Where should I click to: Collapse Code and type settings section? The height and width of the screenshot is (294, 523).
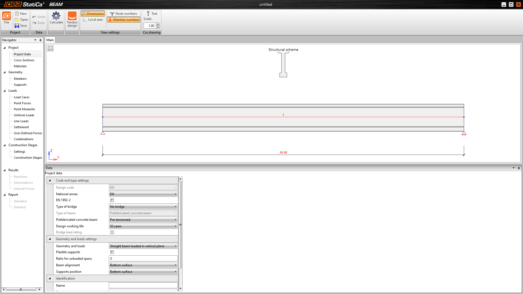50,180
